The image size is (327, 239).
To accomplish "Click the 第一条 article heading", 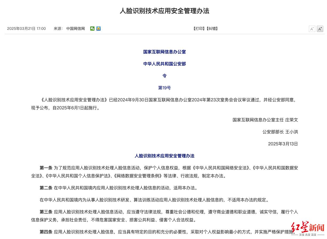I will click(46, 168).
